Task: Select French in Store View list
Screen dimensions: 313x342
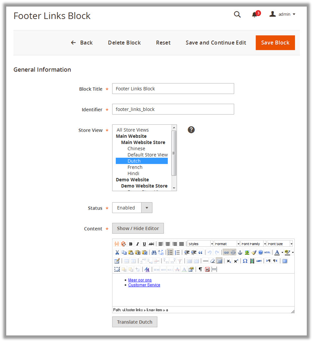Action: tap(135, 167)
